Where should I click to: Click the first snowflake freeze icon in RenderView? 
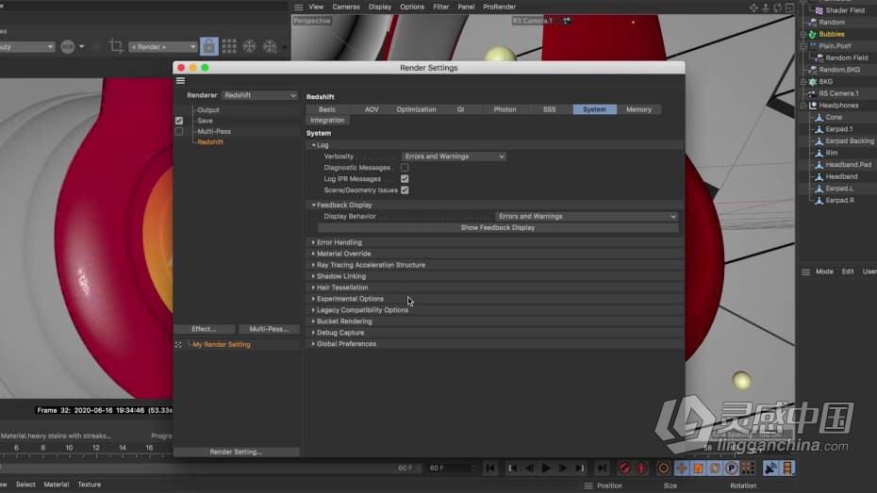point(250,46)
